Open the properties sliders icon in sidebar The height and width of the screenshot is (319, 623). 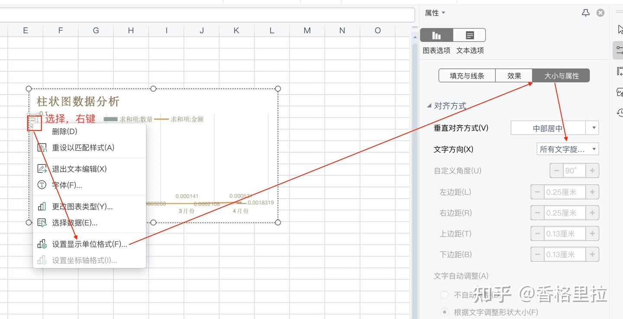tap(619, 50)
